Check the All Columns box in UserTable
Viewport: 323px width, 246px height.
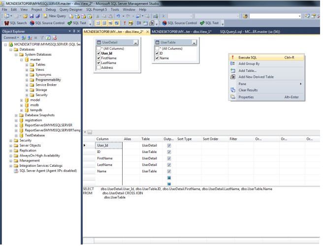(x=157, y=48)
